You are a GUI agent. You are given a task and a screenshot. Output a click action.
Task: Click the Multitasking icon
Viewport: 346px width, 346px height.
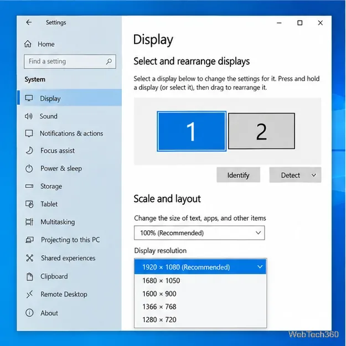[x=29, y=222]
